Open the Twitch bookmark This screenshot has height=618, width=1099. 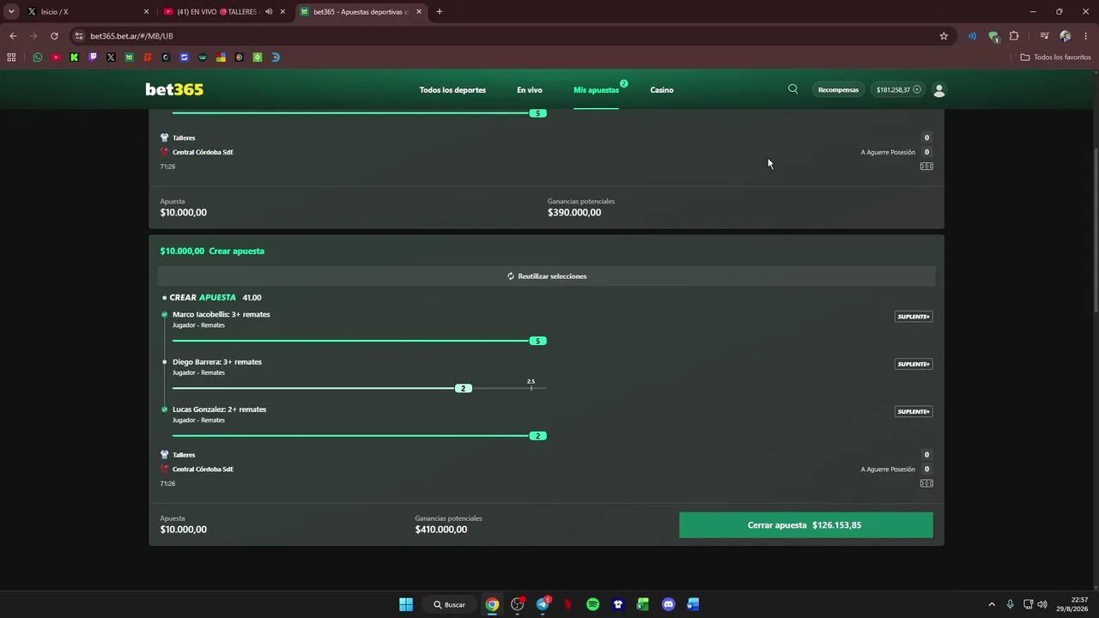point(93,58)
